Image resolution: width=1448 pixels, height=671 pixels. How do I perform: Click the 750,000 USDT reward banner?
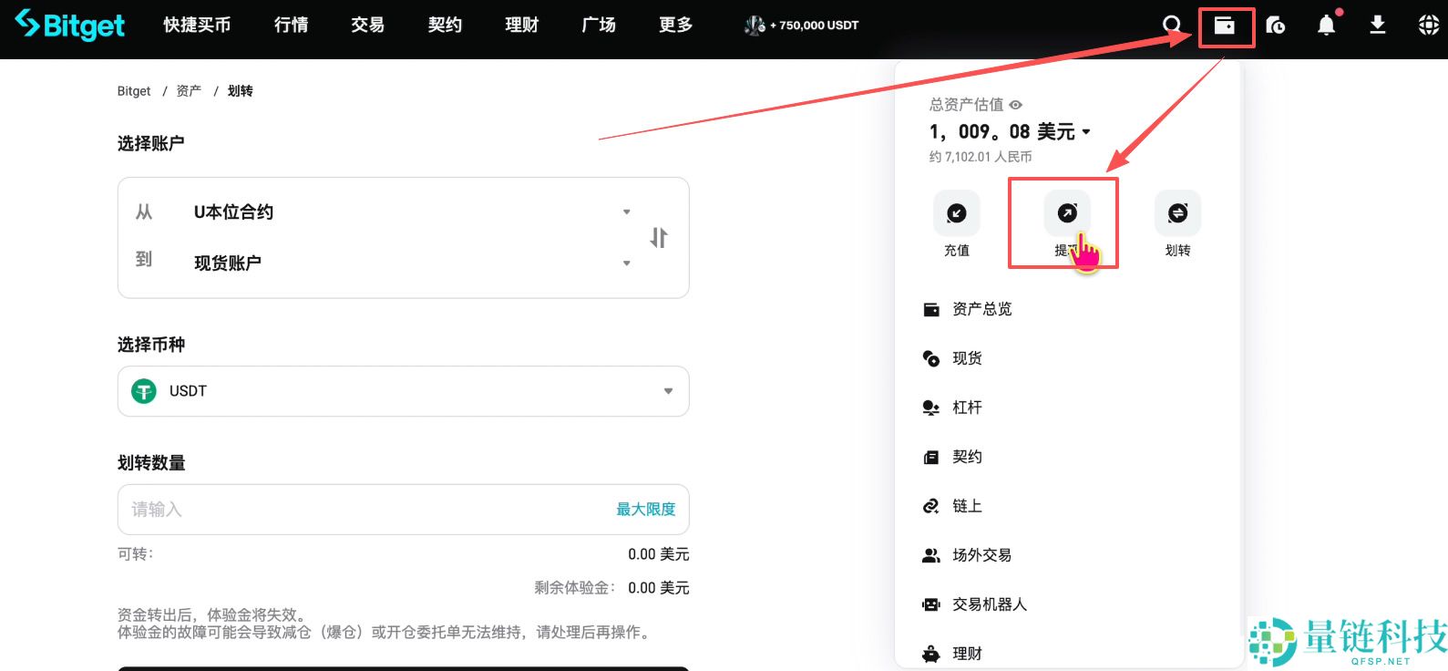(802, 26)
